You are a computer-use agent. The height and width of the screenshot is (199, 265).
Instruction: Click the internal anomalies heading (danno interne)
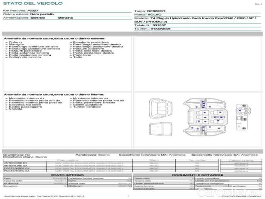[x=54, y=94]
